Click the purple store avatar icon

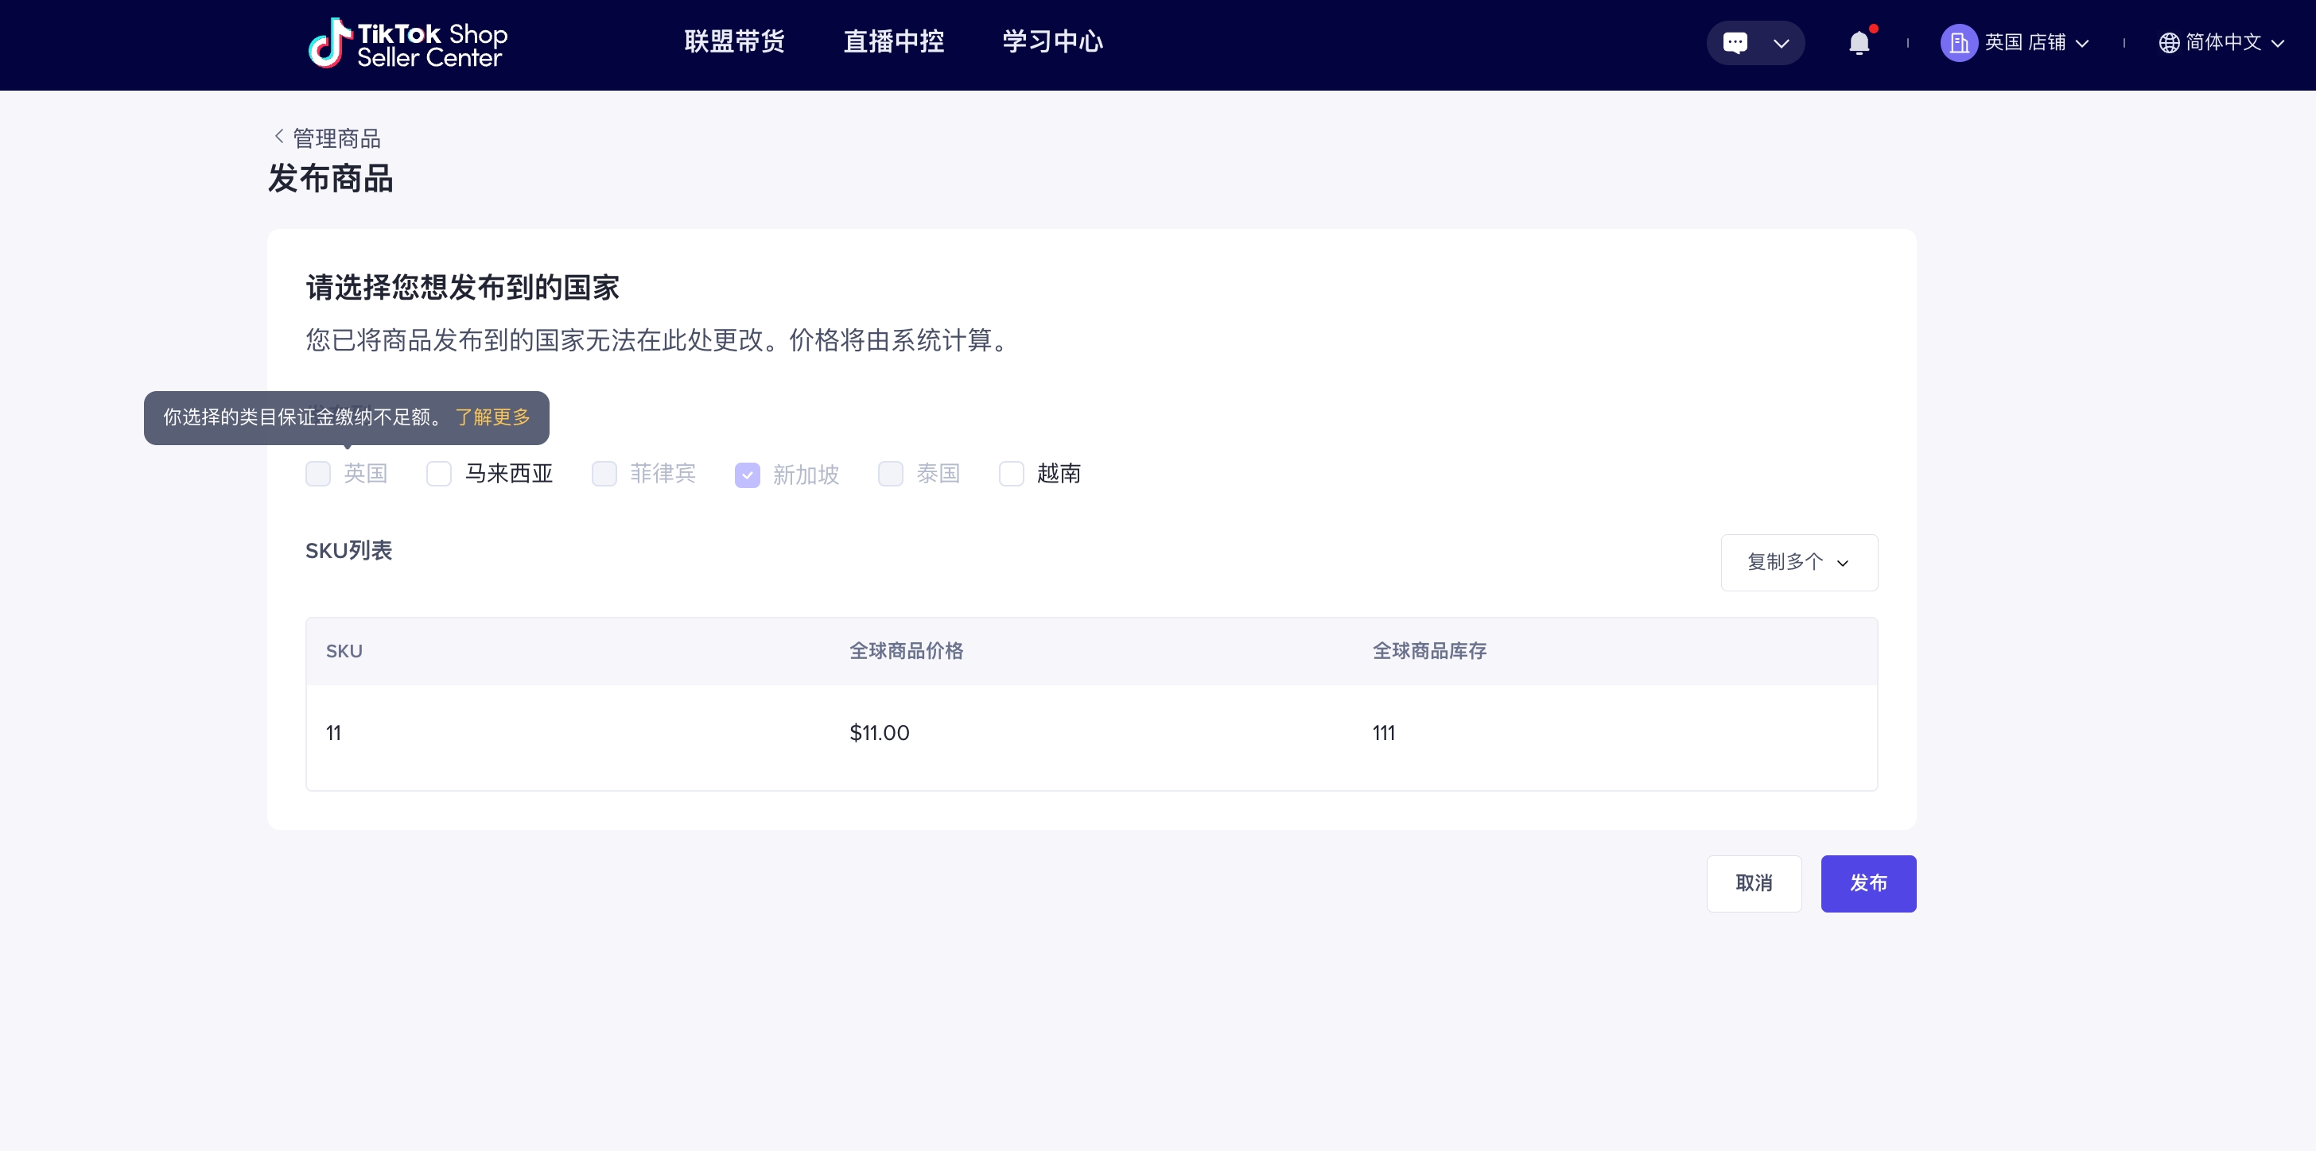point(1957,42)
